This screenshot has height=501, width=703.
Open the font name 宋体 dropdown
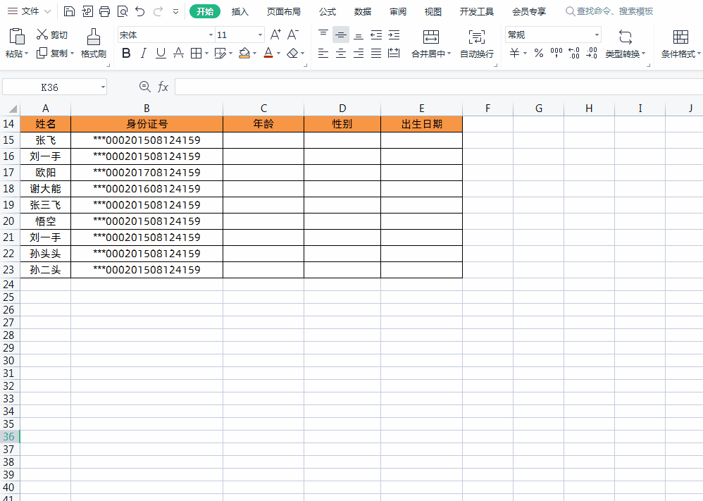coord(211,35)
